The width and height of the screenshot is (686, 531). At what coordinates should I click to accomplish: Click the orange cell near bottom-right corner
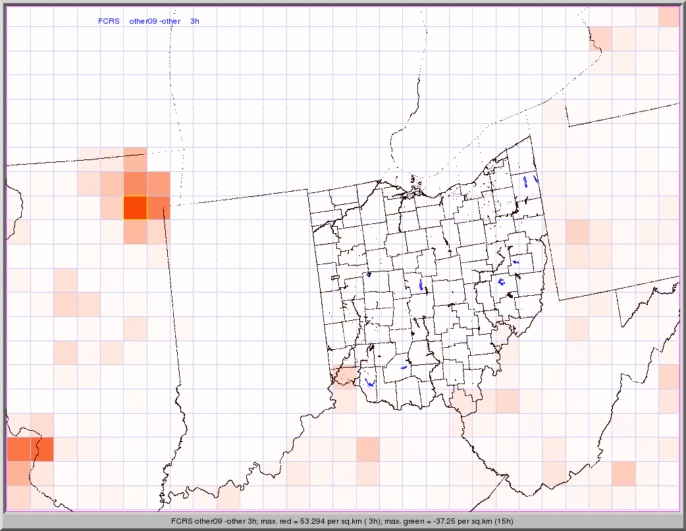tap(623, 473)
